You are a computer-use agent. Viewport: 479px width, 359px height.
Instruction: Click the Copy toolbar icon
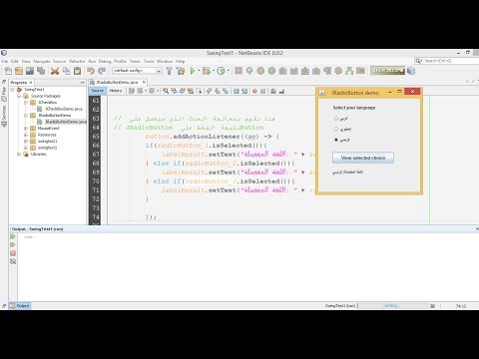point(66,71)
